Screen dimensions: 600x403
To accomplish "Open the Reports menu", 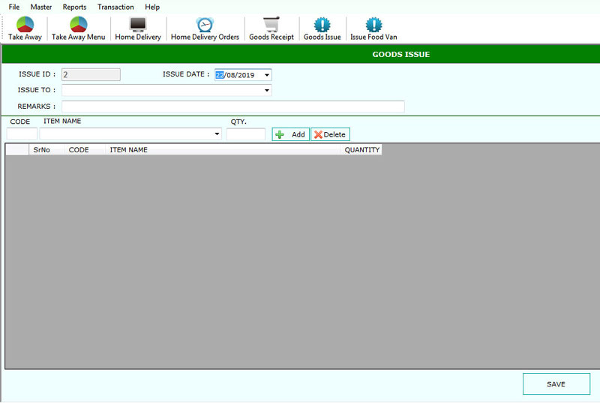I will coord(74,7).
